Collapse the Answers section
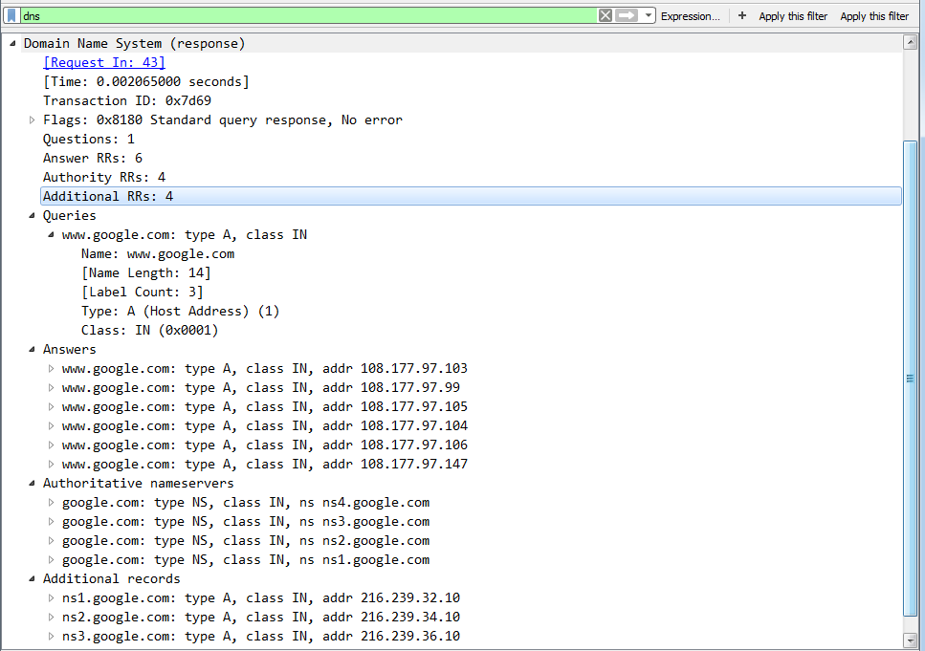 (x=32, y=349)
